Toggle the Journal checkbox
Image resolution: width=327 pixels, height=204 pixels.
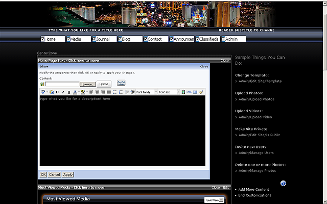pos(95,39)
